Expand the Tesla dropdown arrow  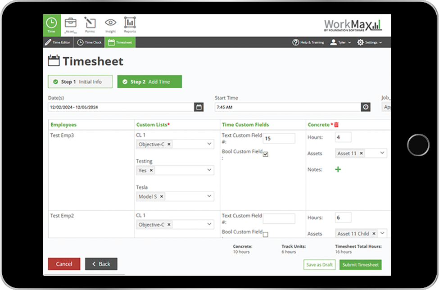[209, 196]
